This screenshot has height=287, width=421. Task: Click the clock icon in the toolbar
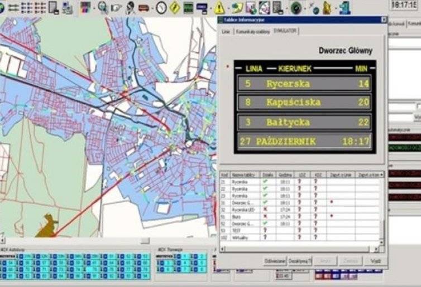coord(161,7)
